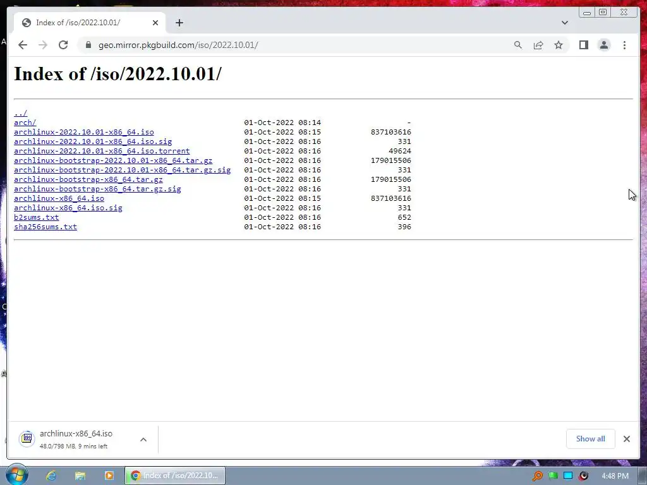Open a new tab with plus button
This screenshot has height=485, width=647.
pyautogui.click(x=179, y=23)
